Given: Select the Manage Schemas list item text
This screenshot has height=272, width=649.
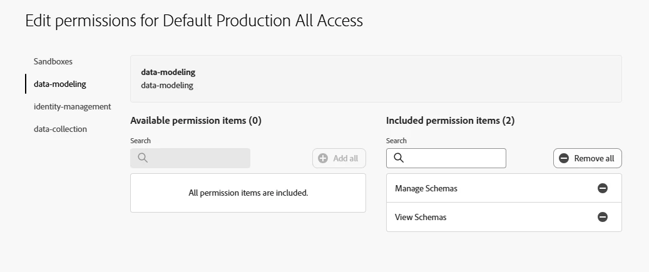Looking at the screenshot, I should tap(426, 188).
